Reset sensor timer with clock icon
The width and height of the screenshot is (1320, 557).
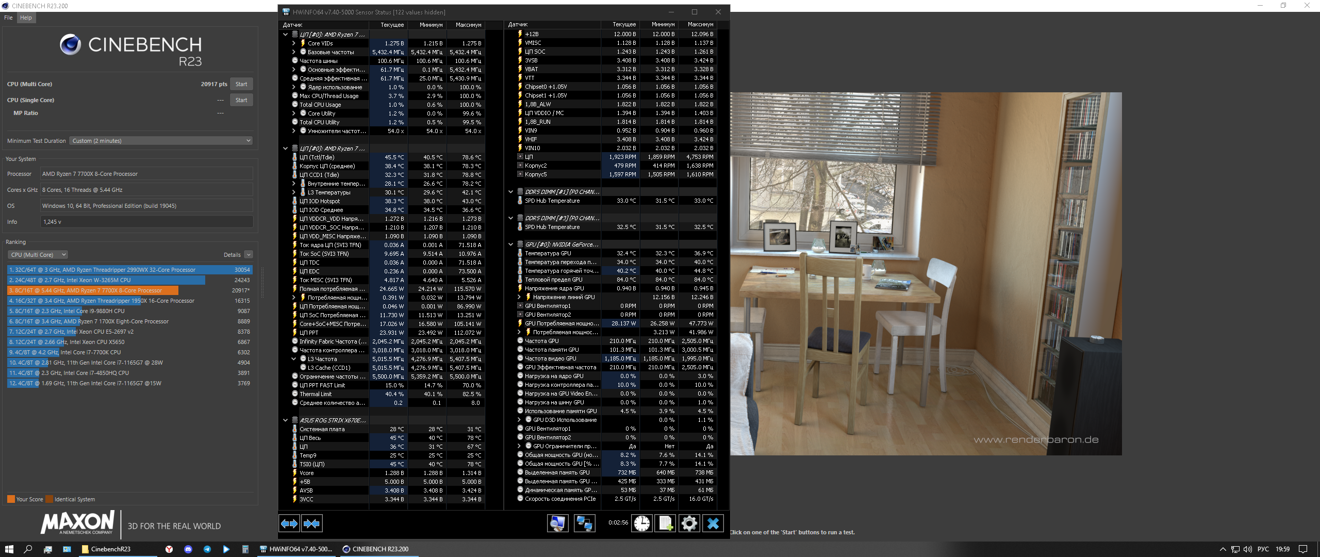pos(642,524)
